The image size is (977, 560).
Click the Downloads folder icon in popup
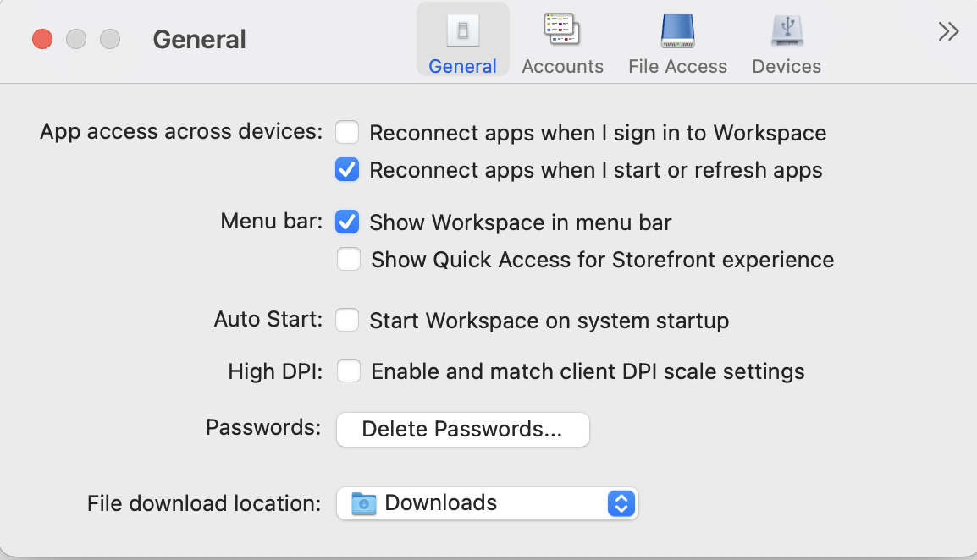coord(364,503)
